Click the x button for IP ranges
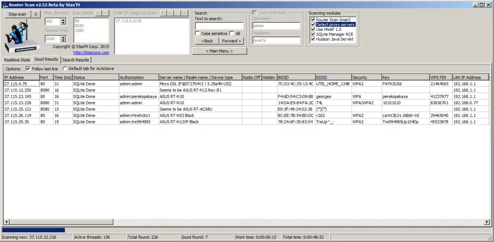The width and height of the screenshot is (494, 242). 185,13
